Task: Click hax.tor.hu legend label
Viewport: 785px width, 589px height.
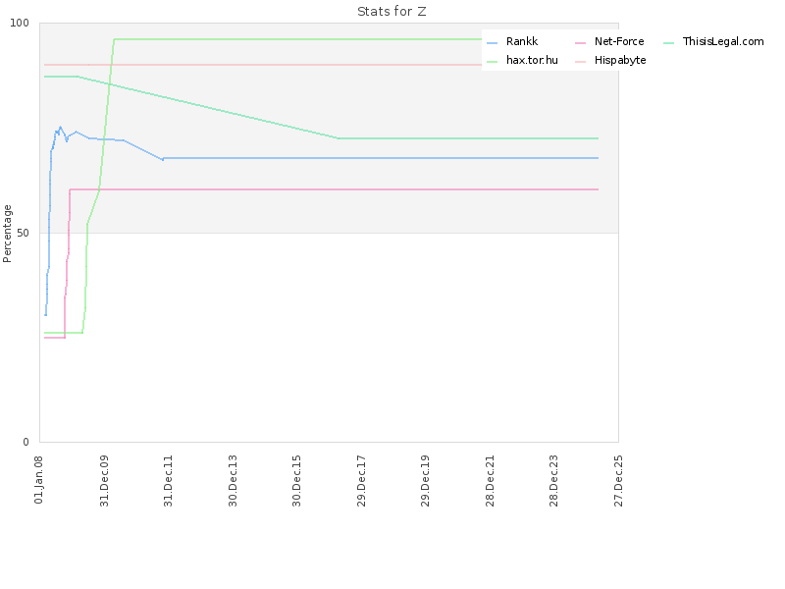Action: coord(532,60)
